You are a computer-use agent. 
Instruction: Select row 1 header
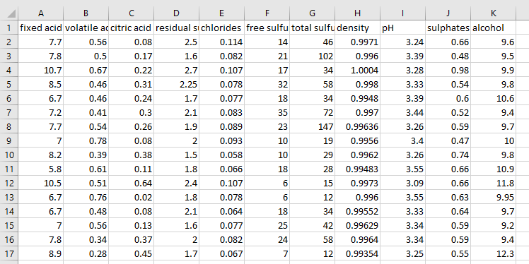(x=9, y=28)
